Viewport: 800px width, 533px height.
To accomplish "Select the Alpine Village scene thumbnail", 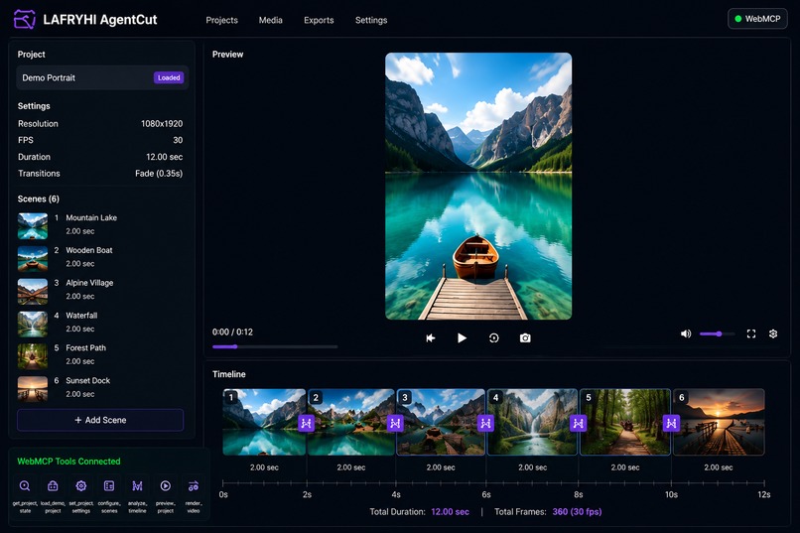I will click(x=33, y=291).
